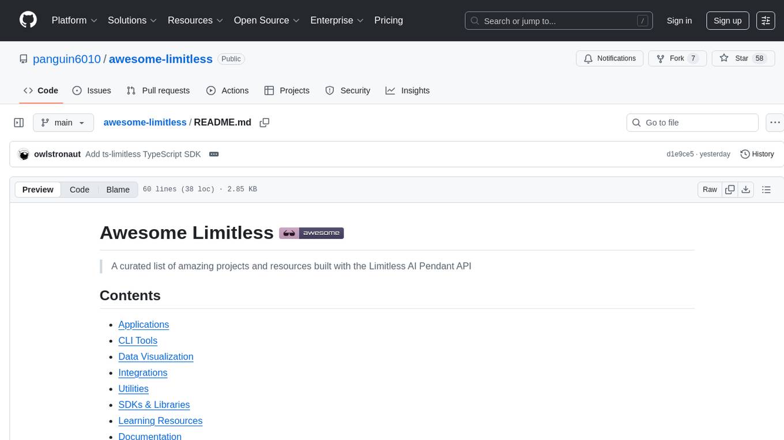784x440 pixels.
Task: Open panguin6010 owner profile link
Action: (x=67, y=59)
